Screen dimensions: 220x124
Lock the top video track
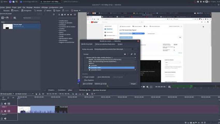2,104
